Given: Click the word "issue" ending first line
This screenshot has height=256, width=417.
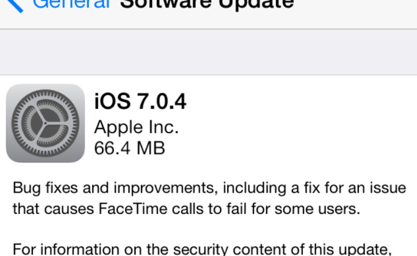Looking at the screenshot, I should tap(388, 188).
